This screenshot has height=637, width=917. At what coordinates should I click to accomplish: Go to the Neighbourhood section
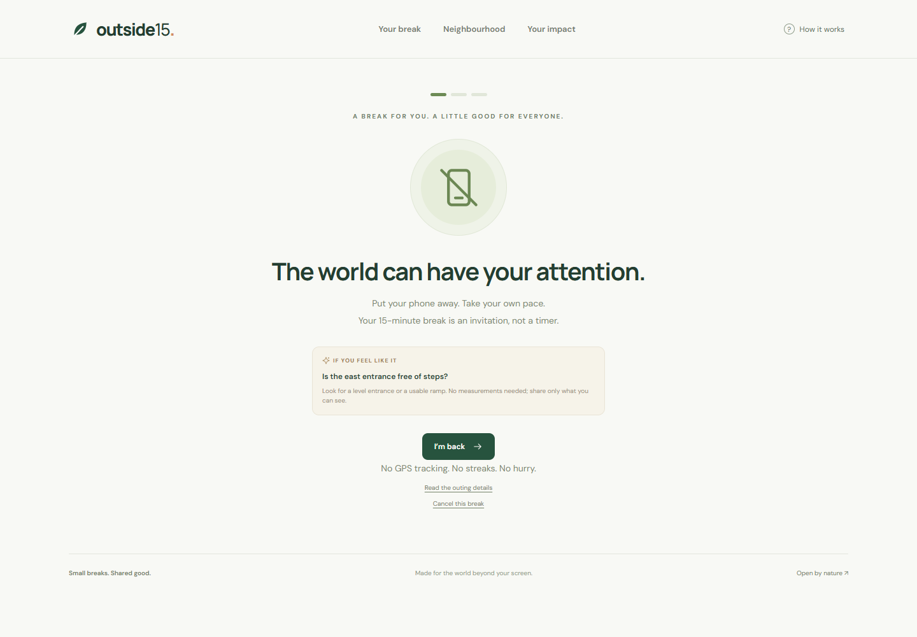[x=474, y=29]
